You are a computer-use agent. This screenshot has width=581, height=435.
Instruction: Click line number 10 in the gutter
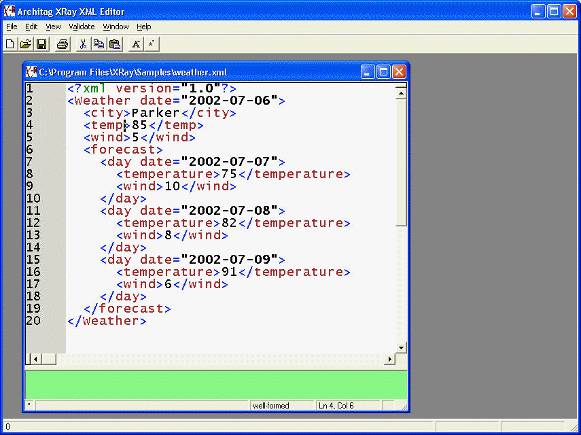point(33,198)
